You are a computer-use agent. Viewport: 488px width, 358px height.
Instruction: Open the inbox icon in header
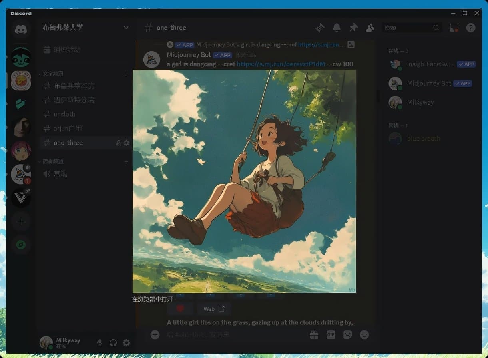click(454, 28)
